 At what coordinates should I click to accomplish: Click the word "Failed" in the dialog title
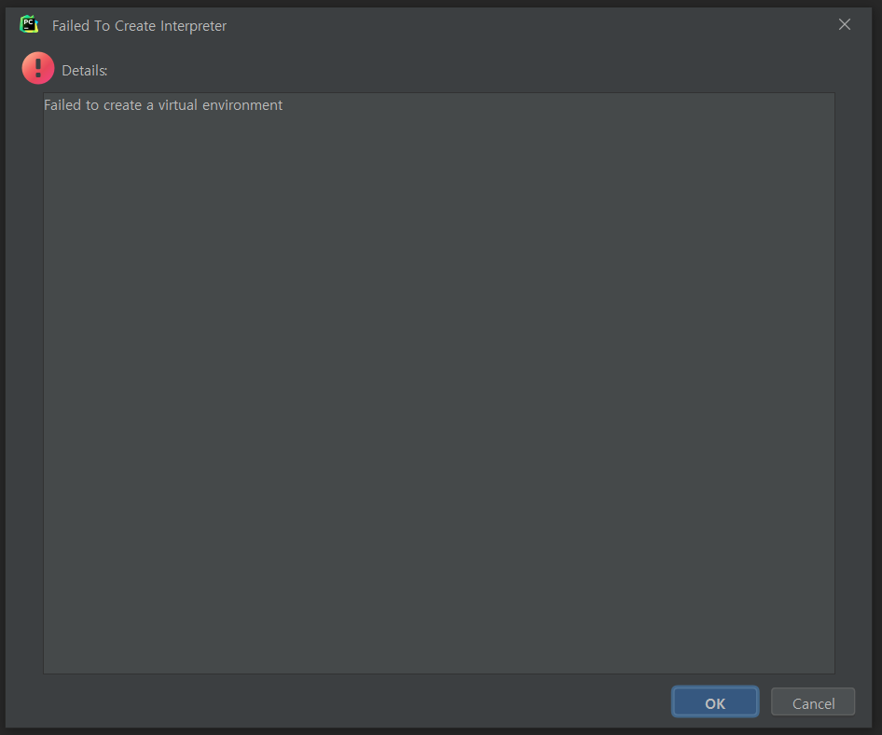click(x=71, y=26)
